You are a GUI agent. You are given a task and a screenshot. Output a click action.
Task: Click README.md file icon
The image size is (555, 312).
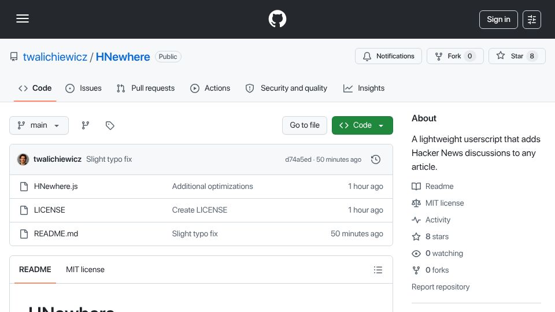[x=24, y=234]
